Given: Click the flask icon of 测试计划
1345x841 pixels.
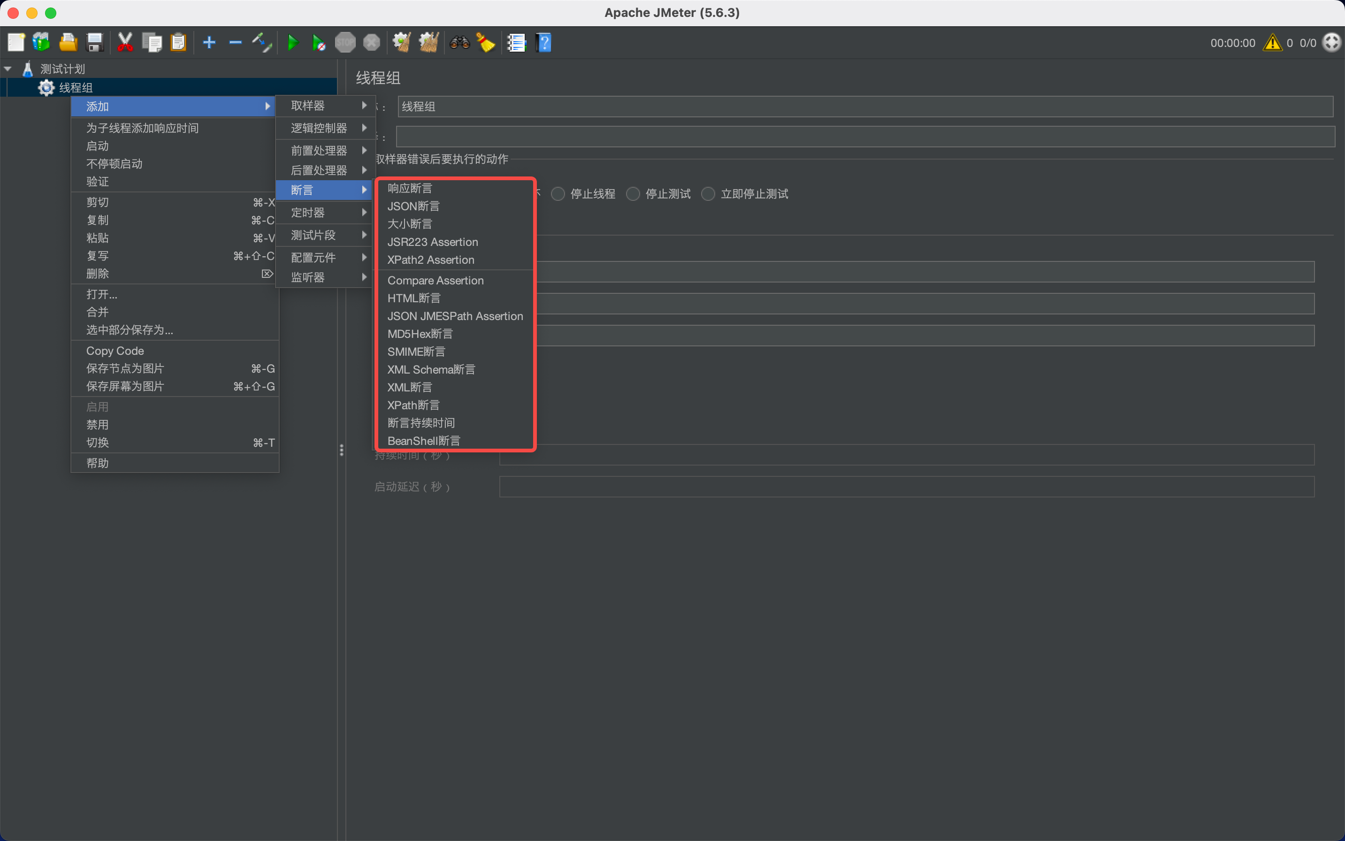Looking at the screenshot, I should tap(27, 69).
